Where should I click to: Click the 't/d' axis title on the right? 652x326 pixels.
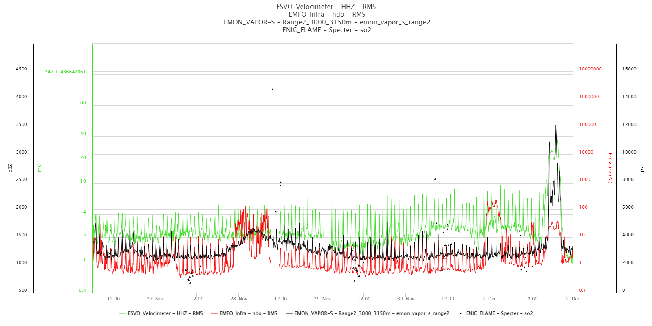tap(642, 168)
